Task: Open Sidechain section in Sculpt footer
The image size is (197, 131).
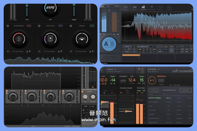Action: [68, 126]
